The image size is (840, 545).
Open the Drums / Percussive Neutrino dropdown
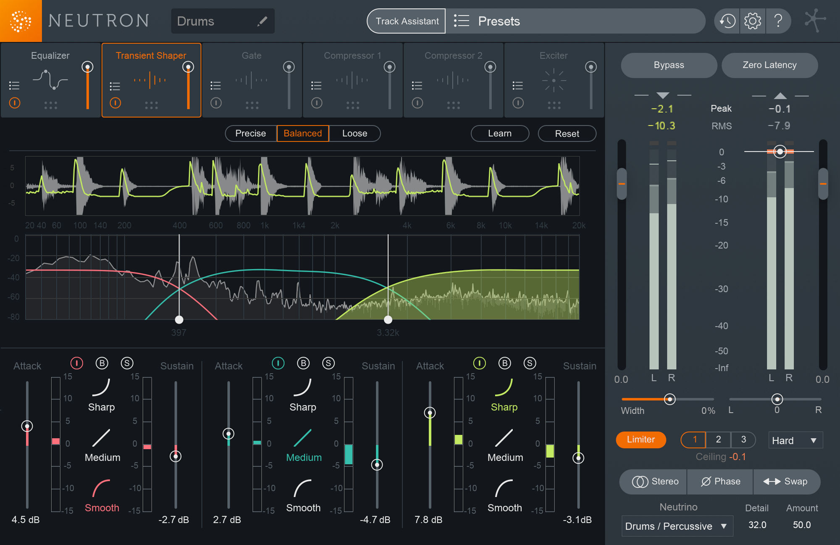coord(677,526)
